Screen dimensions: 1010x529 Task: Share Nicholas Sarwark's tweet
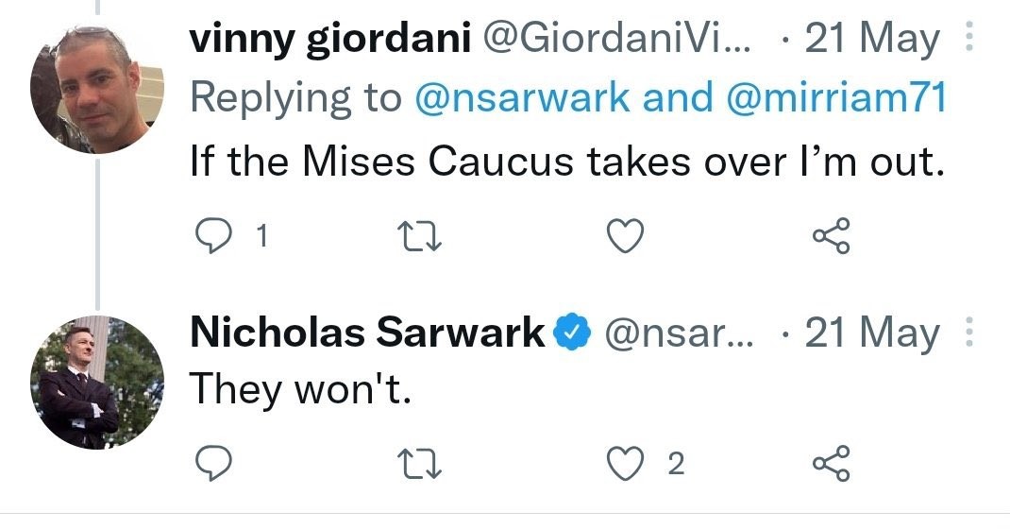(x=832, y=463)
